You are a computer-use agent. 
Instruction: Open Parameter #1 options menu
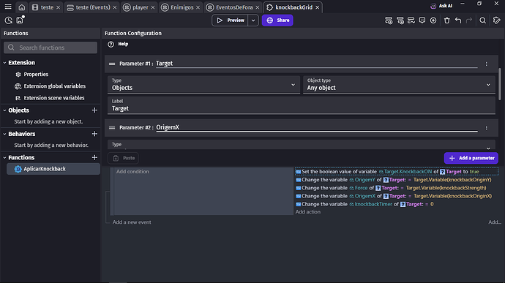coord(486,64)
